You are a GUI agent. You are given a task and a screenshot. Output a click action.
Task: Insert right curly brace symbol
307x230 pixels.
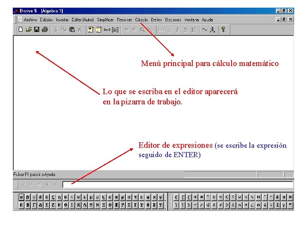coord(189,205)
